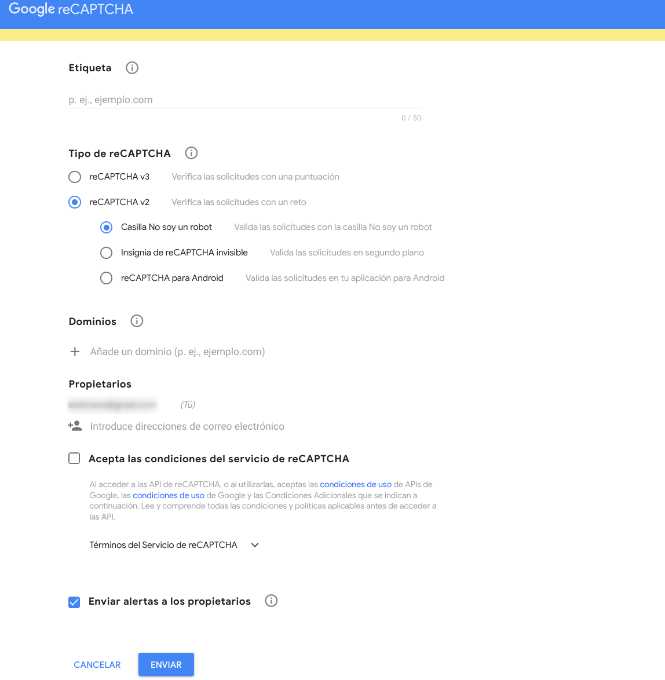Uncheck Enviar alertas a los propietarios

74,602
